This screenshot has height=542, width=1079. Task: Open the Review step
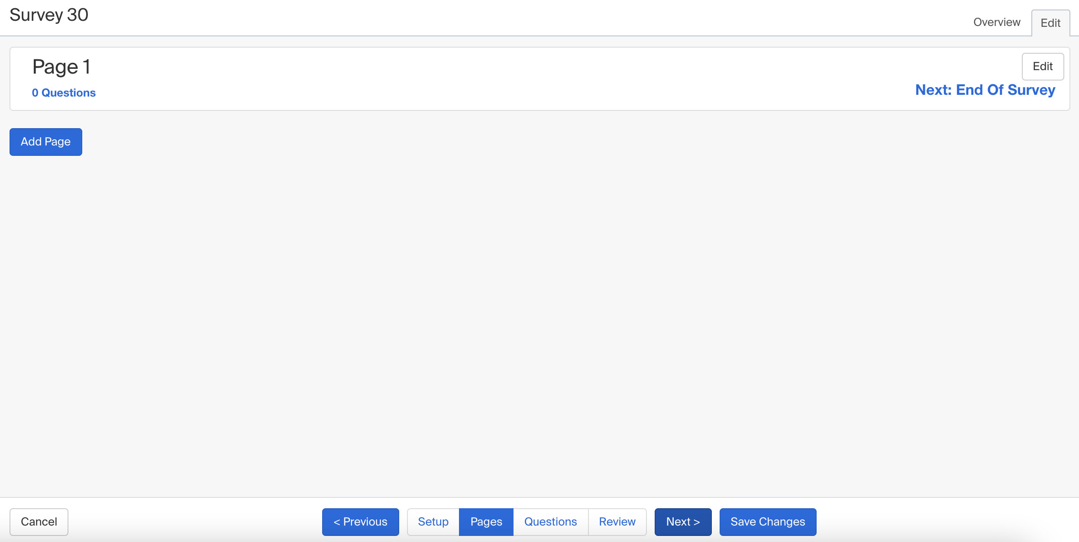[617, 522]
